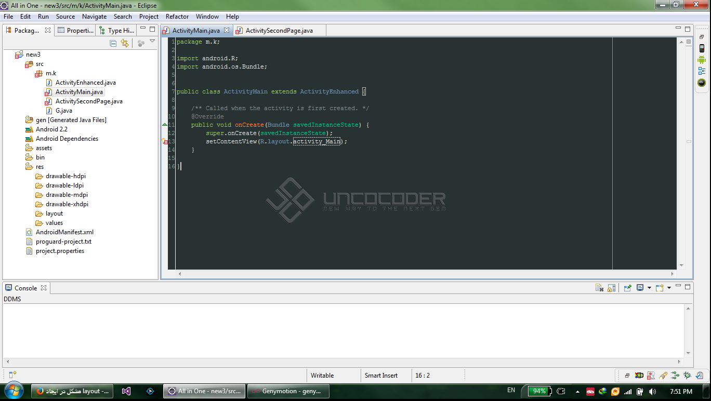Close the Package Explorer tab

tap(48, 30)
